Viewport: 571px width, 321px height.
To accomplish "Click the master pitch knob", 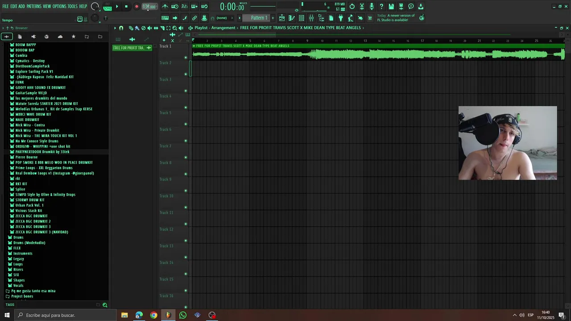I will click(x=95, y=18).
